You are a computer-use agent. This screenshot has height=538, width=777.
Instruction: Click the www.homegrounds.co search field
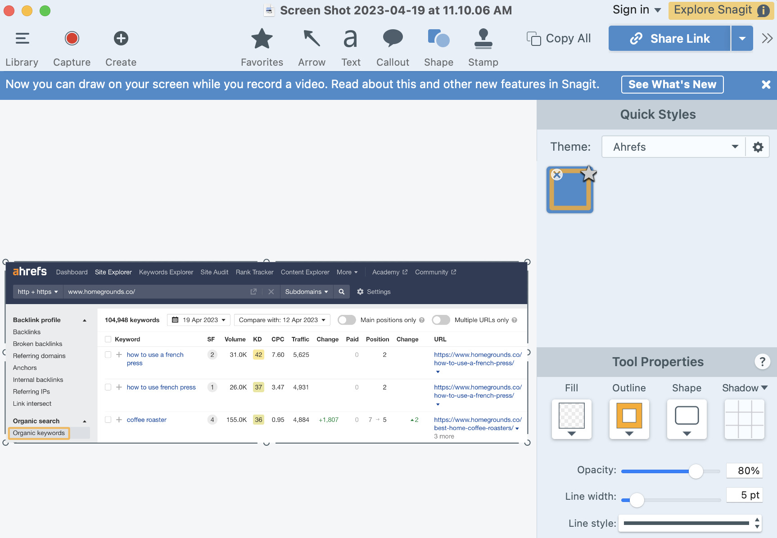[x=158, y=291]
